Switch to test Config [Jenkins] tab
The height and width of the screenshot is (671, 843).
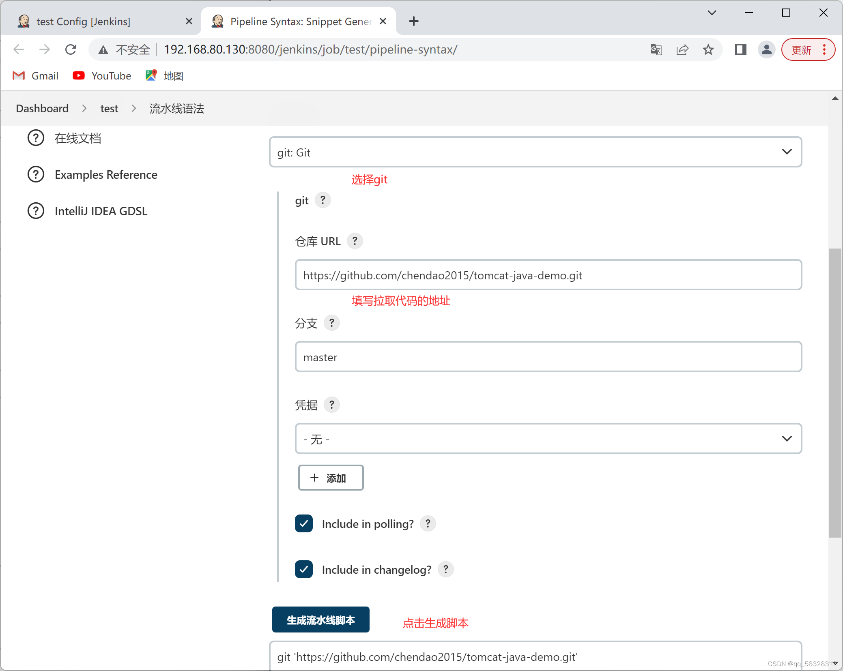83,21
